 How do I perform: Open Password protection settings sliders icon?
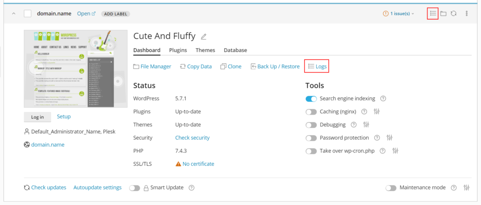pyautogui.click(x=389, y=138)
